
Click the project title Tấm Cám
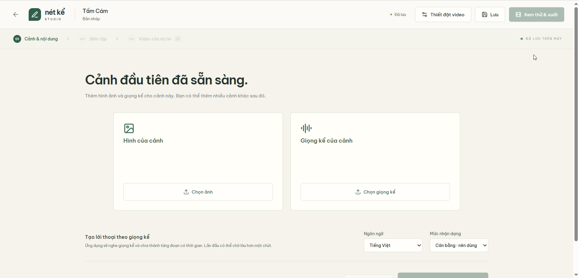[x=95, y=11]
